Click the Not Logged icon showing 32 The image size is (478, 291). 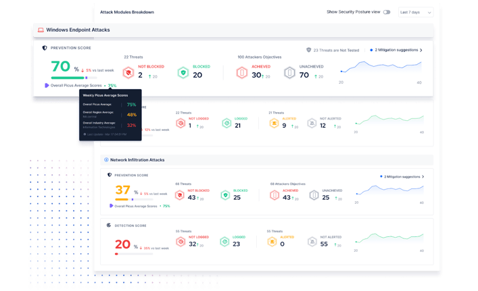click(x=180, y=241)
